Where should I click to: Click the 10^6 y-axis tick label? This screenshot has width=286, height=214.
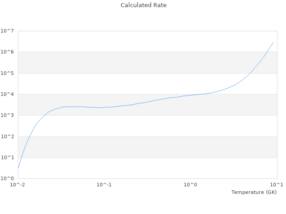coord(7,52)
